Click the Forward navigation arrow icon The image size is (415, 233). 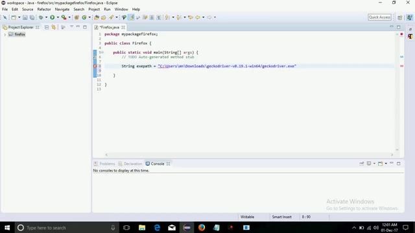(209, 17)
